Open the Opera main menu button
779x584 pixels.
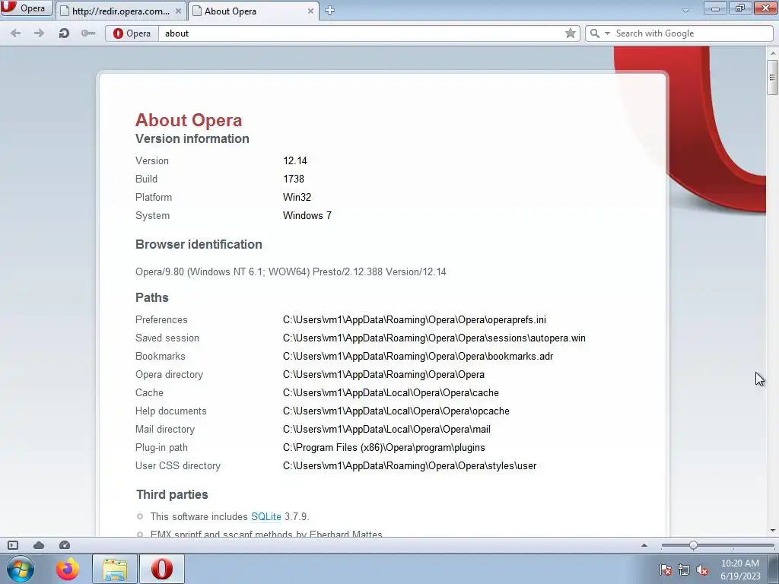26,8
